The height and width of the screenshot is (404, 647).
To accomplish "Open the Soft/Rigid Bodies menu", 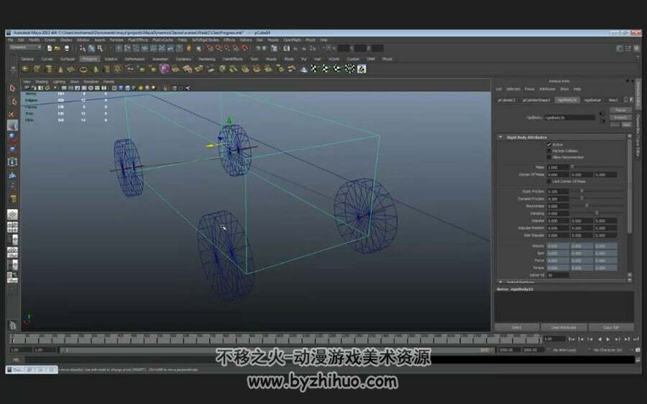I will point(206,40).
